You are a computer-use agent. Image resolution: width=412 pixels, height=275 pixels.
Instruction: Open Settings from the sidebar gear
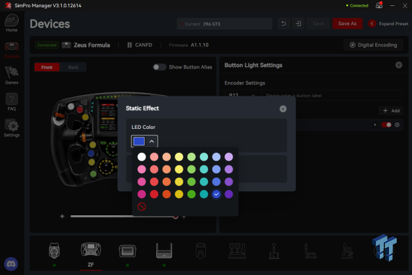(x=11, y=128)
